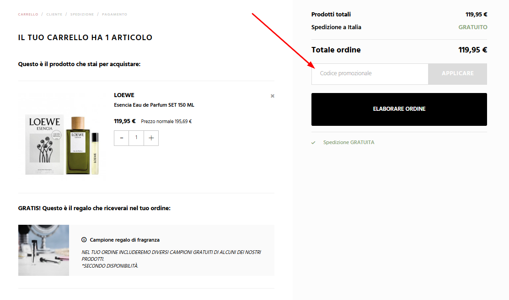Go to the SPEDIZIONE breadcrumb step
509x300 pixels.
click(x=82, y=14)
